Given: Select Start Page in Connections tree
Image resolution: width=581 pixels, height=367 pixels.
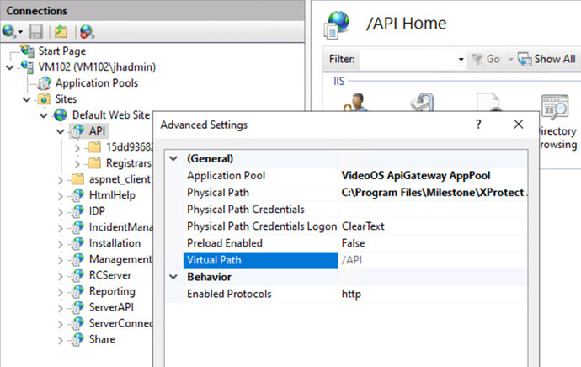Looking at the screenshot, I should pos(61,51).
